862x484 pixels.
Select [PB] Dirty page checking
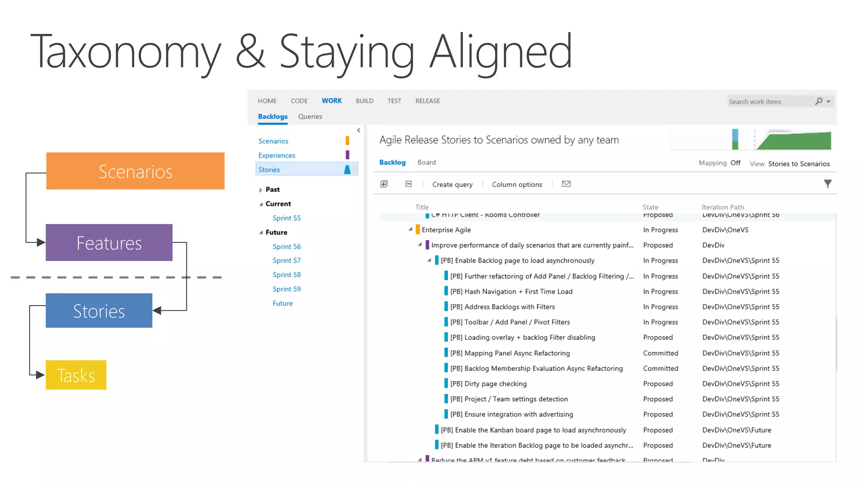488,384
